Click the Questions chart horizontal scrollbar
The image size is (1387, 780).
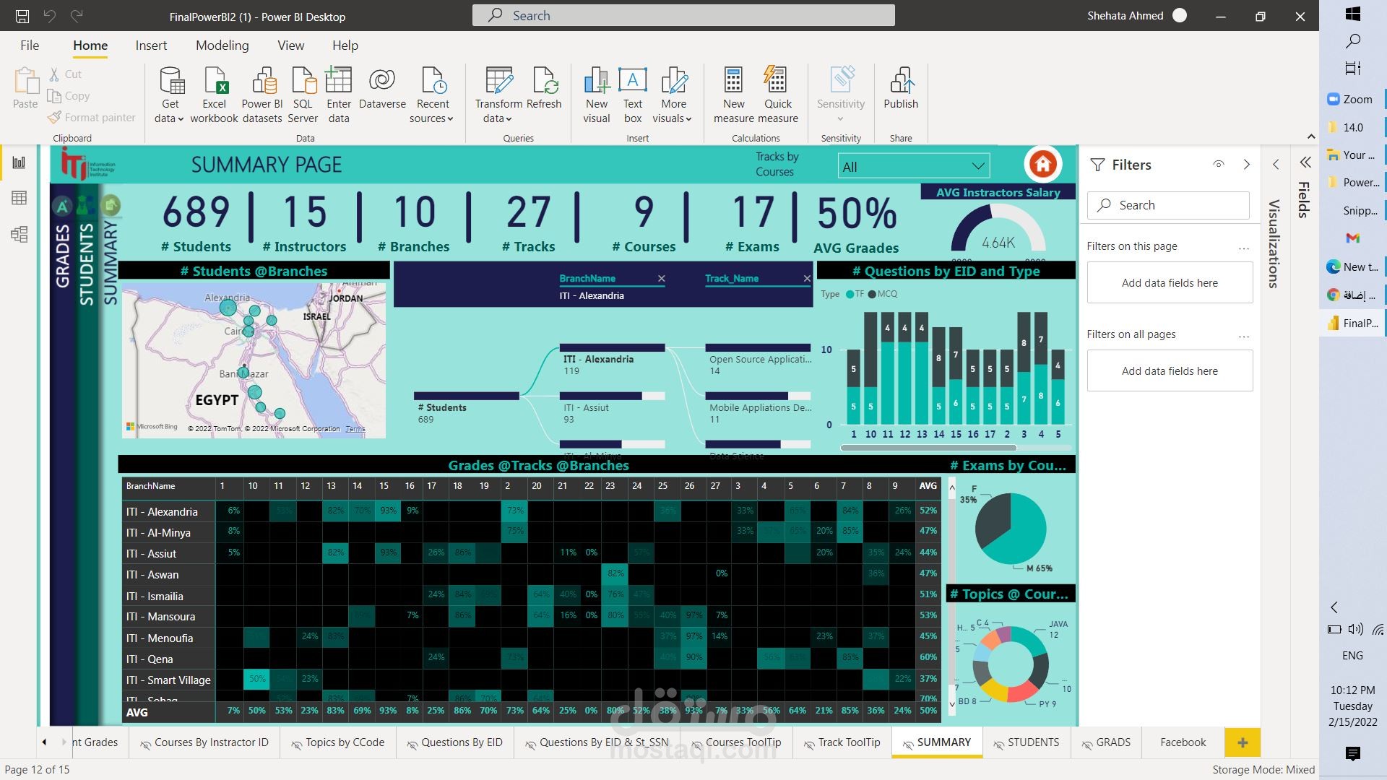[x=928, y=448]
